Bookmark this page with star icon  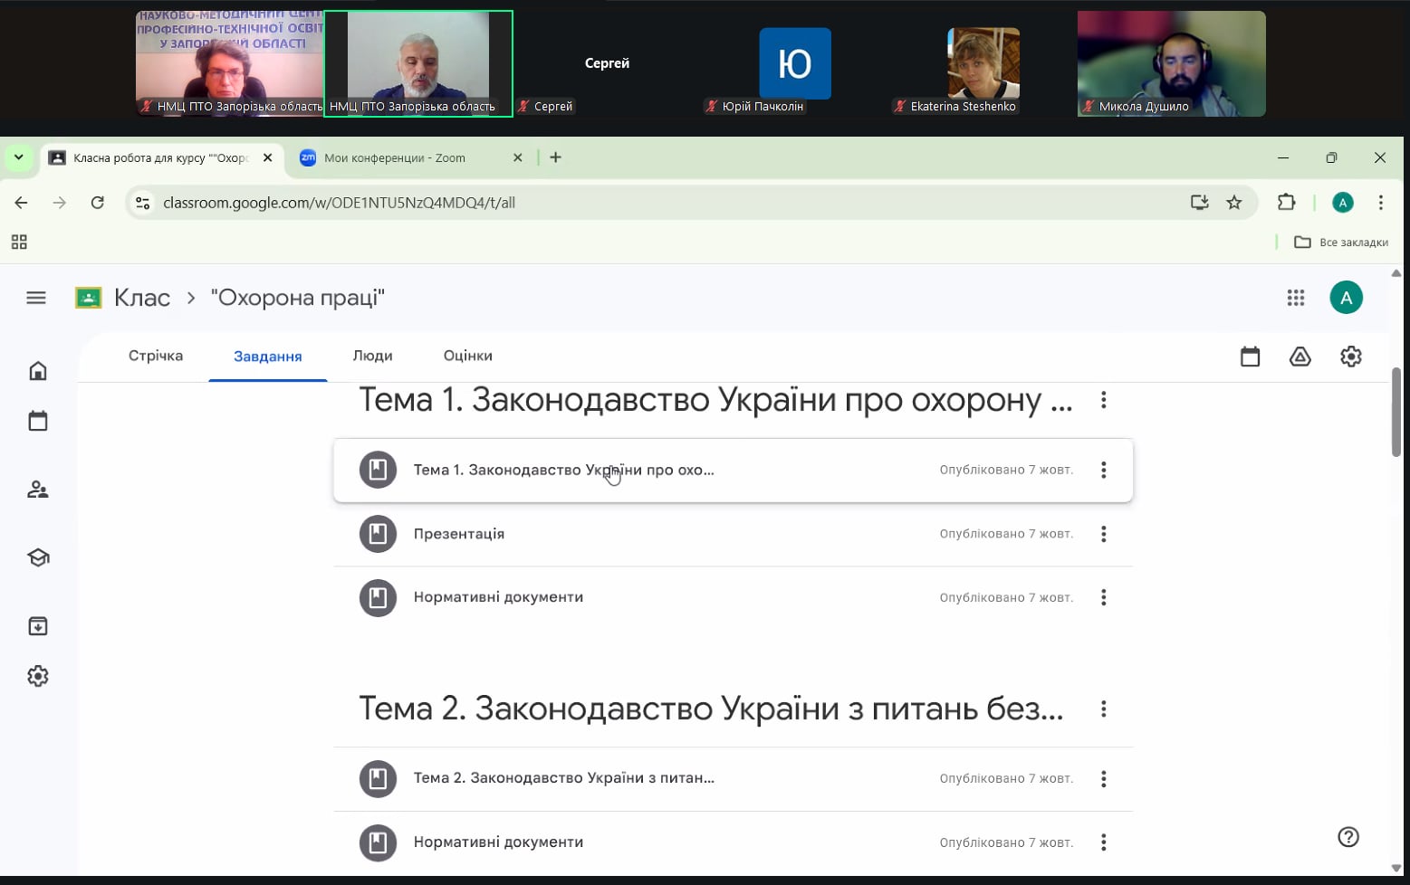point(1233,203)
